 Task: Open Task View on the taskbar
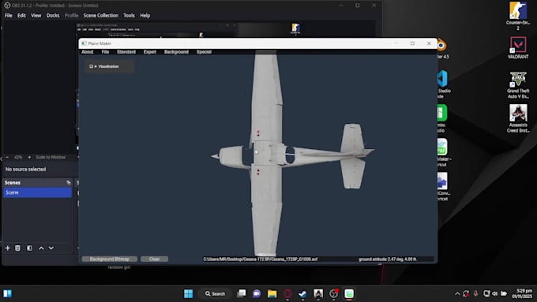(x=242, y=293)
